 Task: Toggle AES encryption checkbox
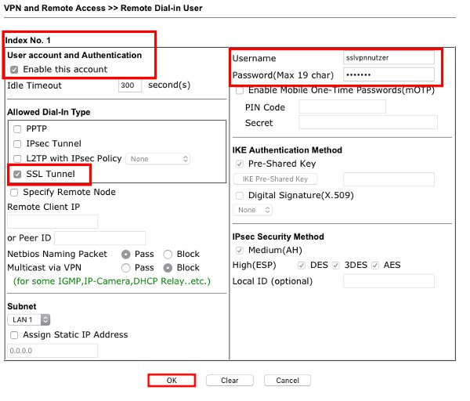click(375, 266)
